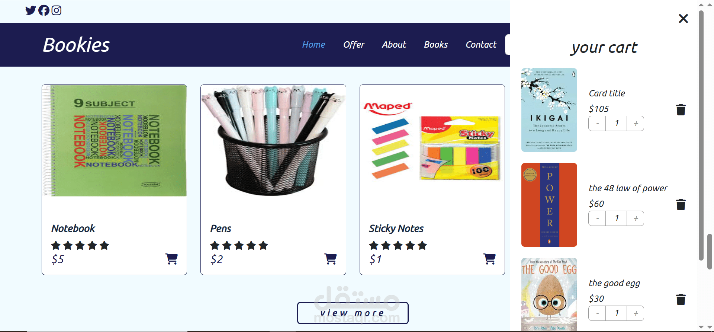Open the Offer nav link
Viewport: 714px width, 332px height.
tap(354, 45)
